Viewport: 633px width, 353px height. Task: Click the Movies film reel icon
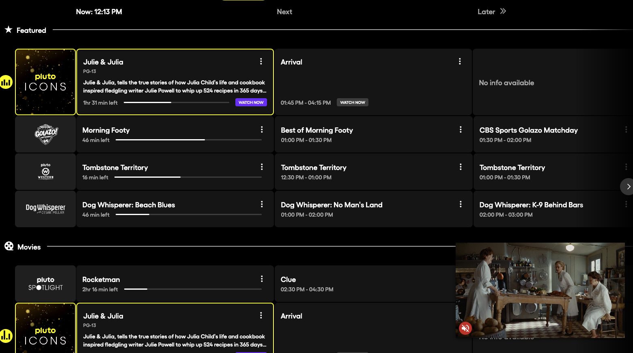pyautogui.click(x=9, y=246)
